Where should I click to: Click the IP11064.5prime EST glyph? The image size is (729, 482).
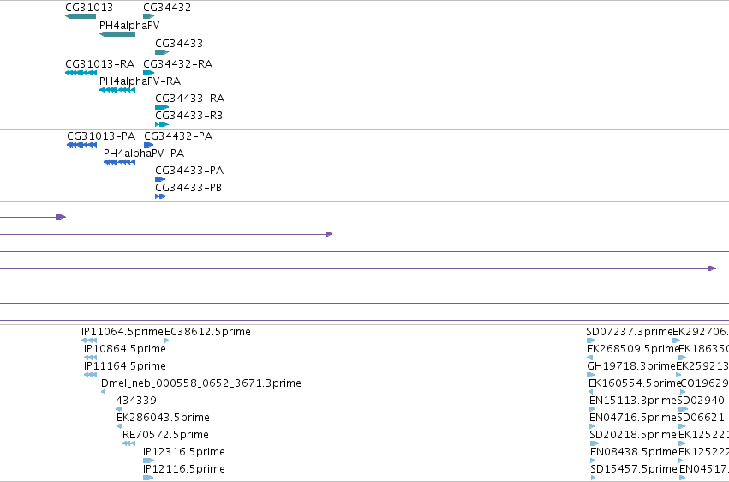[x=89, y=340]
